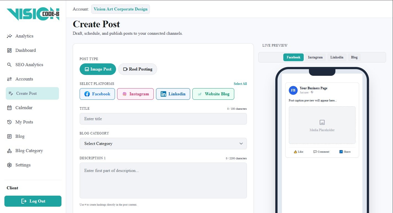Toggle the Linkedin platform button
Image resolution: width=393 pixels, height=213 pixels.
173,94
